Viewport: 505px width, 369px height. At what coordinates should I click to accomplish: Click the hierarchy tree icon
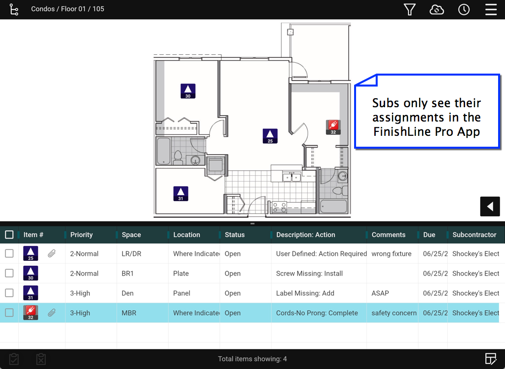[x=14, y=9]
